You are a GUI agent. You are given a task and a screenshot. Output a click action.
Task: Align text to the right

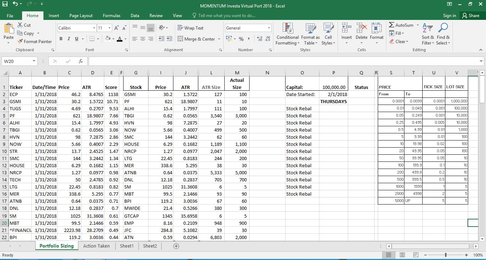click(x=151, y=39)
